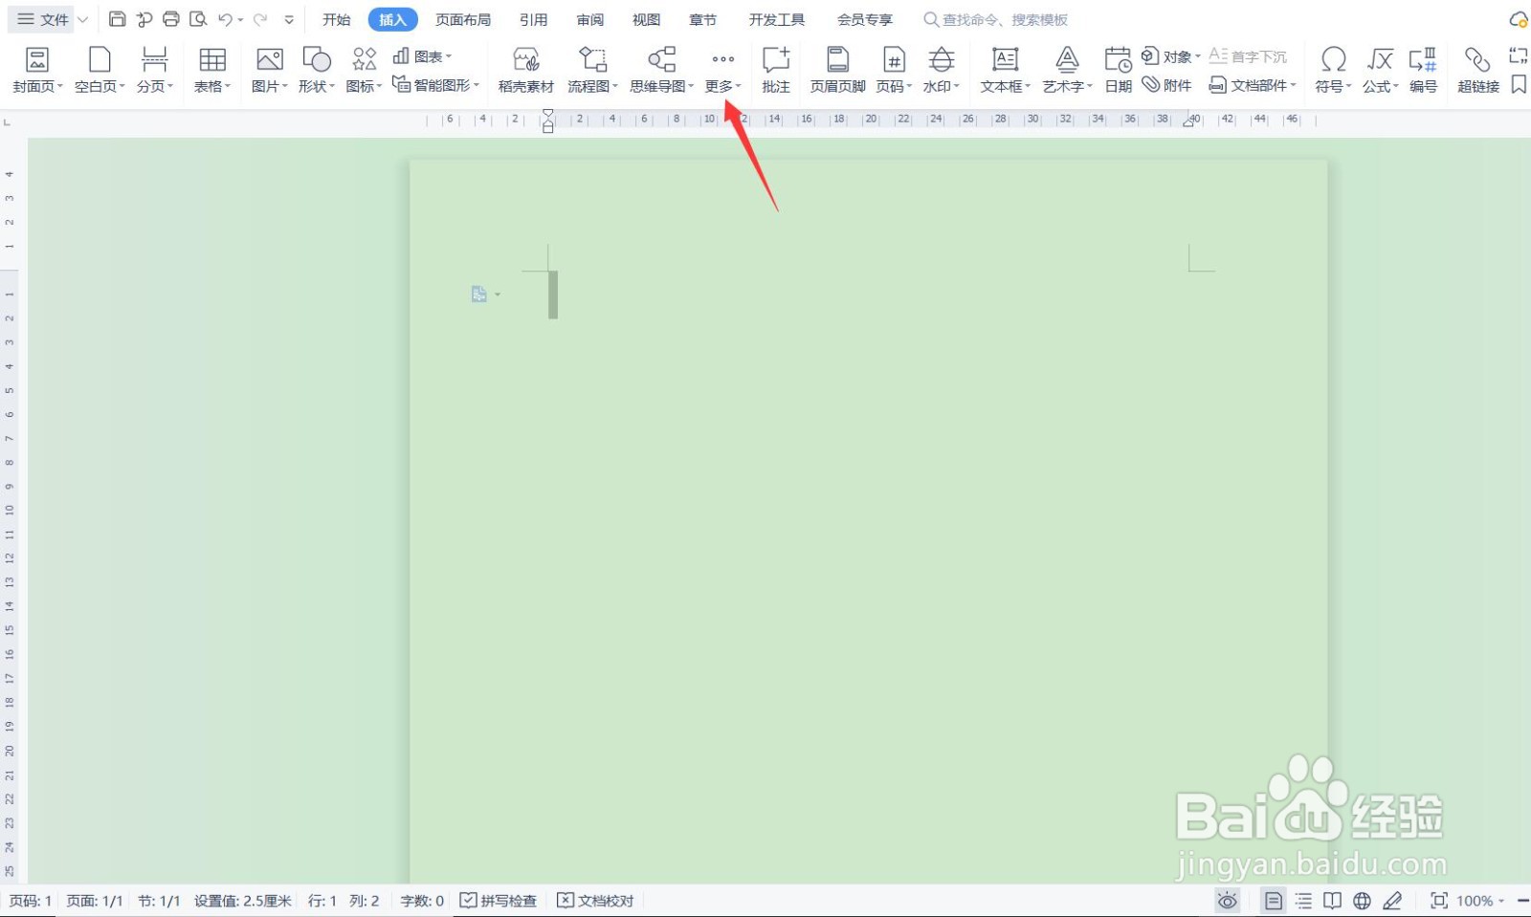Open Print Preview from quick access toolbar
The height and width of the screenshot is (917, 1531).
pos(198,19)
